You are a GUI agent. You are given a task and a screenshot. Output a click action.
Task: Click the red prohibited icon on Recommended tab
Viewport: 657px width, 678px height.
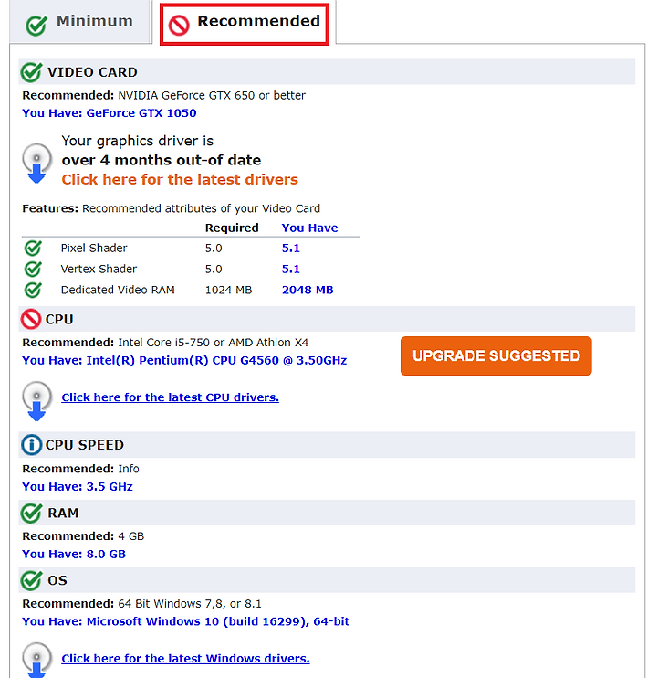click(x=179, y=25)
